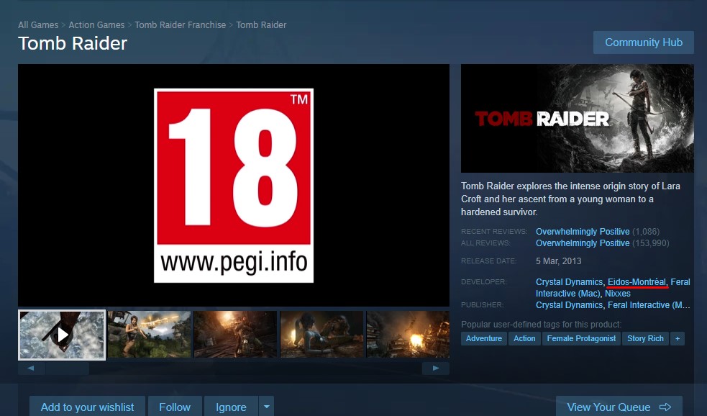Click right arrow of thumbnail strip
This screenshot has height=416, width=707.
[436, 368]
